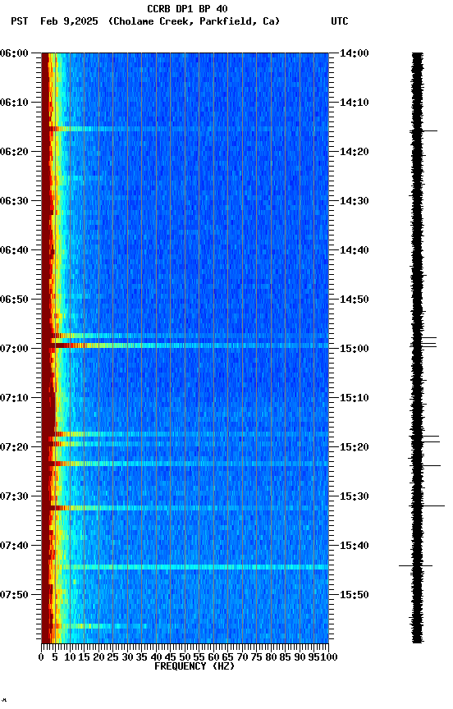The height and width of the screenshot is (709, 453).
Task: Click the "07:10" PST time label
Action: pyautogui.click(x=14, y=398)
